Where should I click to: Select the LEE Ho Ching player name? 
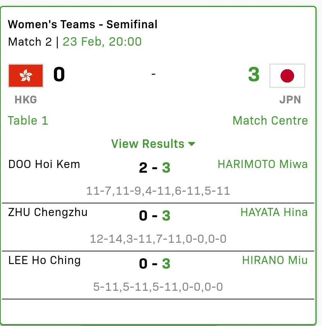pos(44,261)
